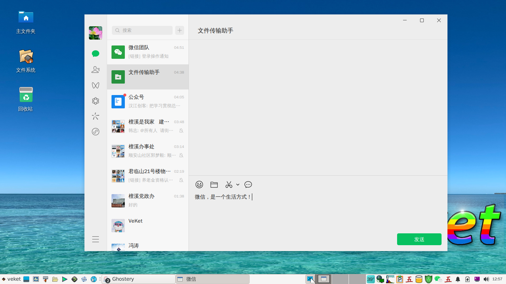Open the Mini Programs link icon in sidebar

[x=96, y=132]
